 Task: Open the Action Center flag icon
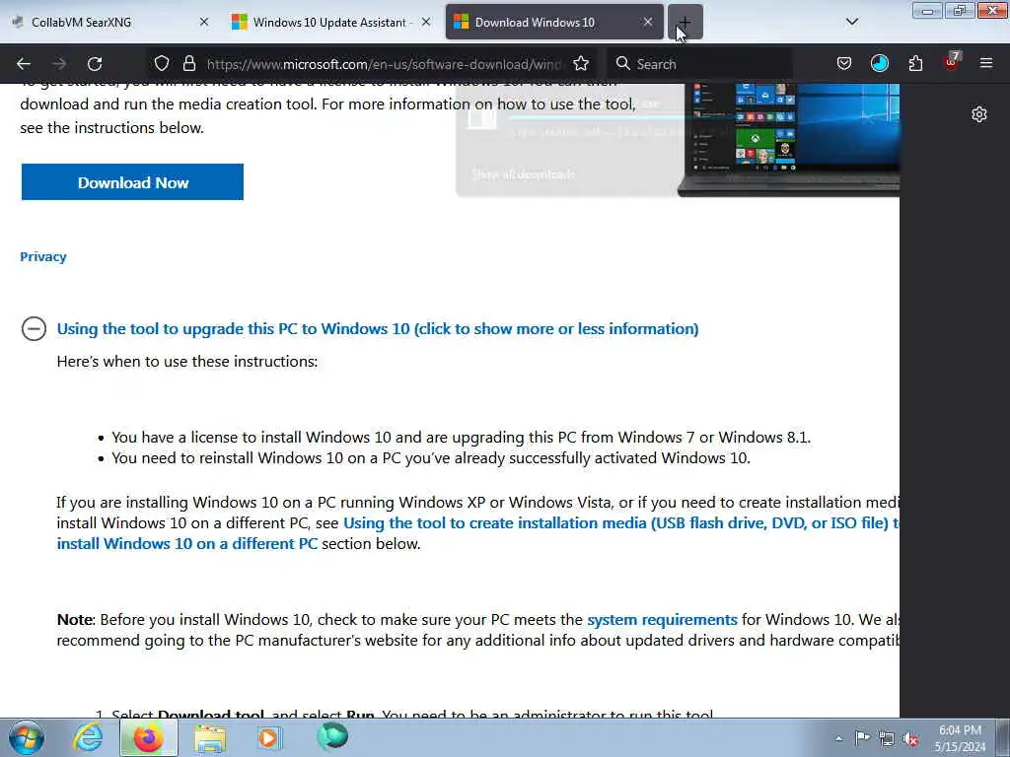(x=862, y=738)
